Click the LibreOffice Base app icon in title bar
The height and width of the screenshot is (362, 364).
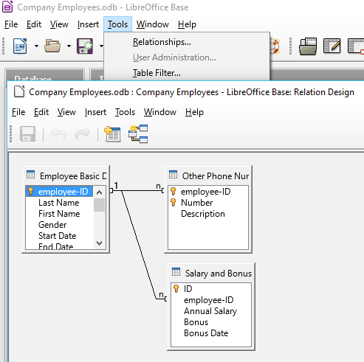click(x=7, y=7)
